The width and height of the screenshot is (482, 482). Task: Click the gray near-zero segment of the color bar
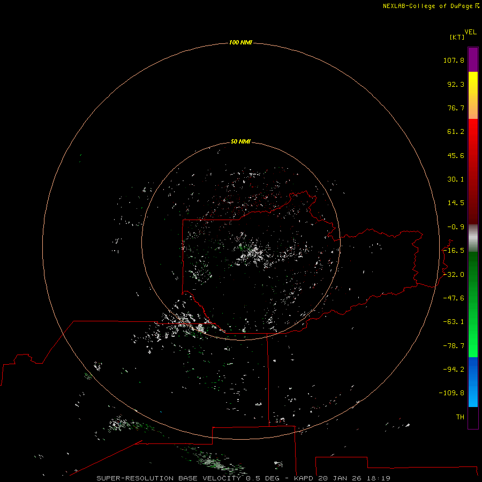pos(473,238)
